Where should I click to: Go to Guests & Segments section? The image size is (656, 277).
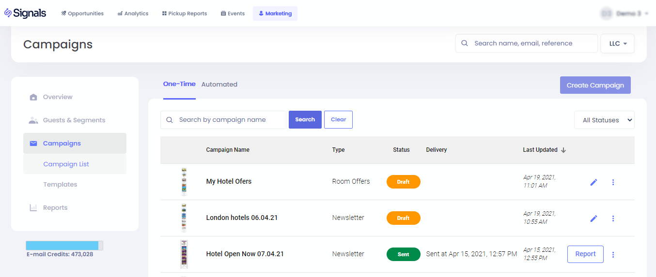point(74,120)
